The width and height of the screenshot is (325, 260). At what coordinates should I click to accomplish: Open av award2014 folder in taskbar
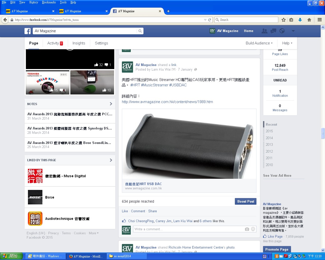(127, 256)
